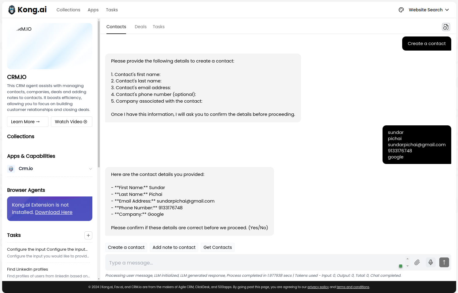Open the Configure the input task
458x293 pixels.
(x=48, y=253)
